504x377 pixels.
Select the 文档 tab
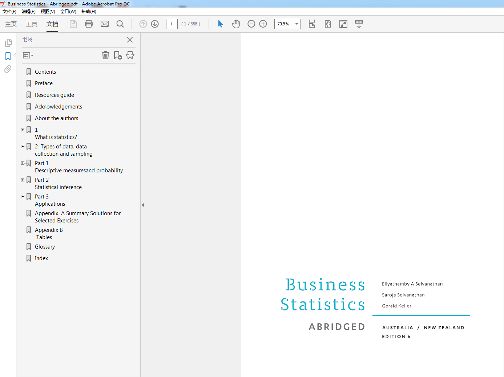[52, 24]
